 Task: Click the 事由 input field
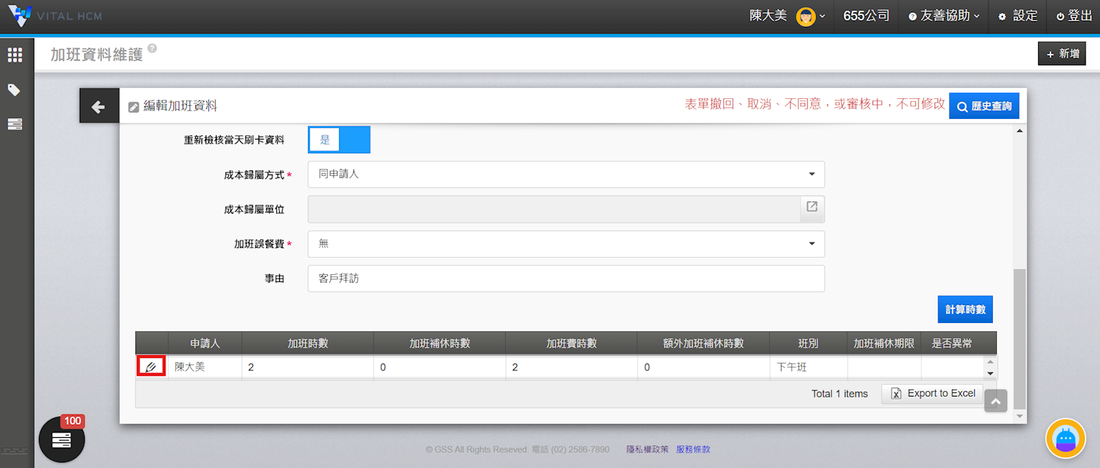point(566,278)
